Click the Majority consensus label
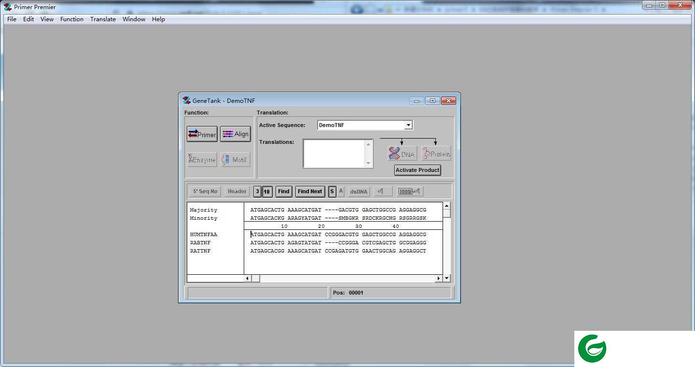 204,210
